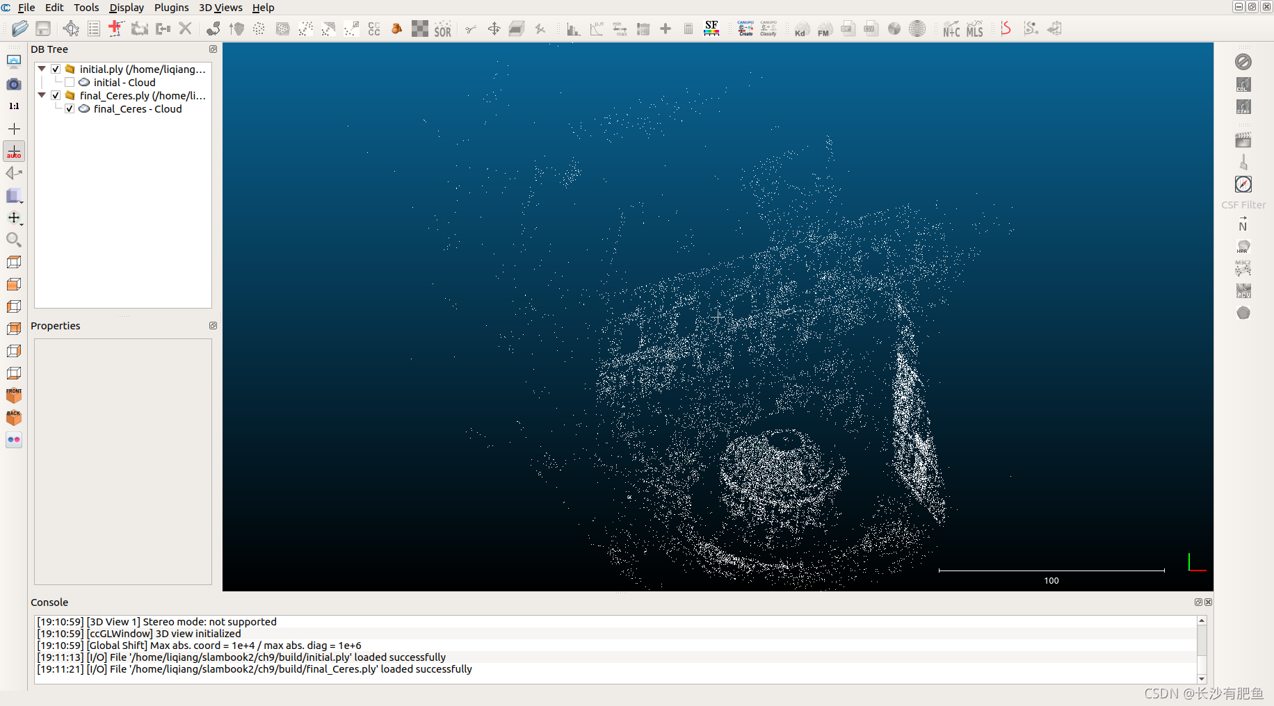The width and height of the screenshot is (1274, 706).
Task: Click the console scrollbar up arrow
Action: pos(1201,620)
